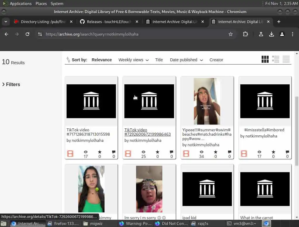Screen dimensions: 299x227
Task: Click thumbnail of TikTok video #7171286318713015598
Action: coord(91,101)
